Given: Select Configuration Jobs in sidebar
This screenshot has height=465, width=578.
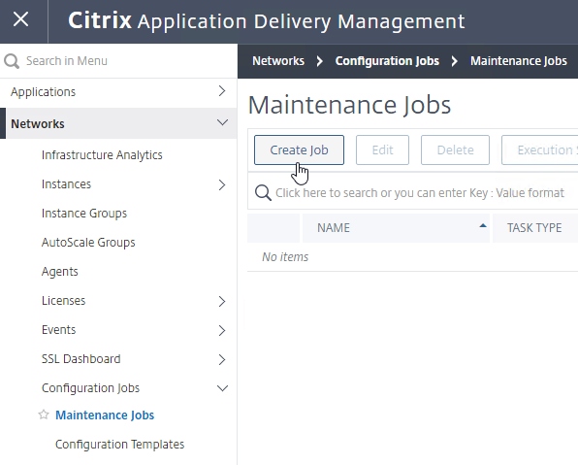Looking at the screenshot, I should 90,388.
